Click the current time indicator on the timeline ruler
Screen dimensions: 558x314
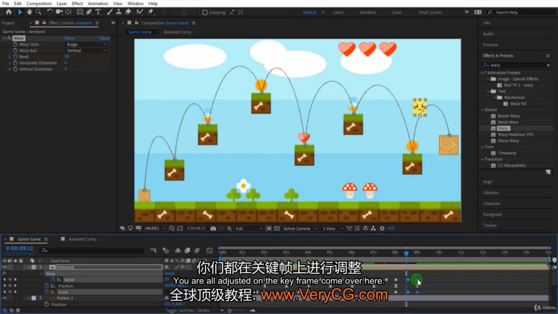point(406,253)
